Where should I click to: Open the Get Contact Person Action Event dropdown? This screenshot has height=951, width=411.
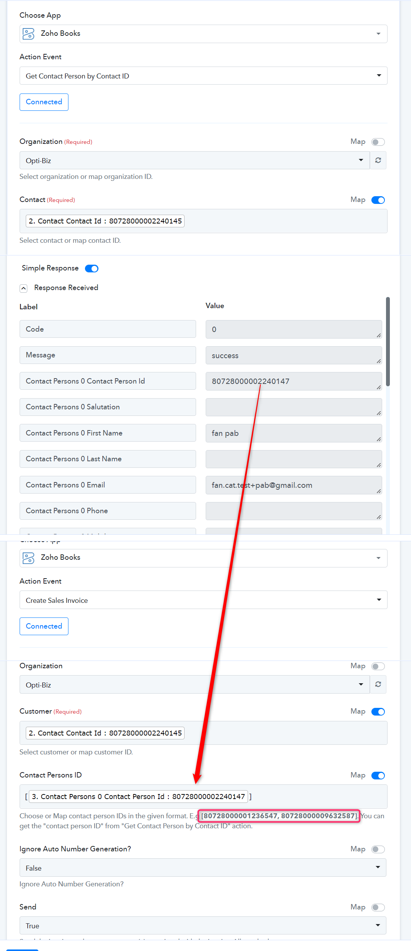pos(203,76)
